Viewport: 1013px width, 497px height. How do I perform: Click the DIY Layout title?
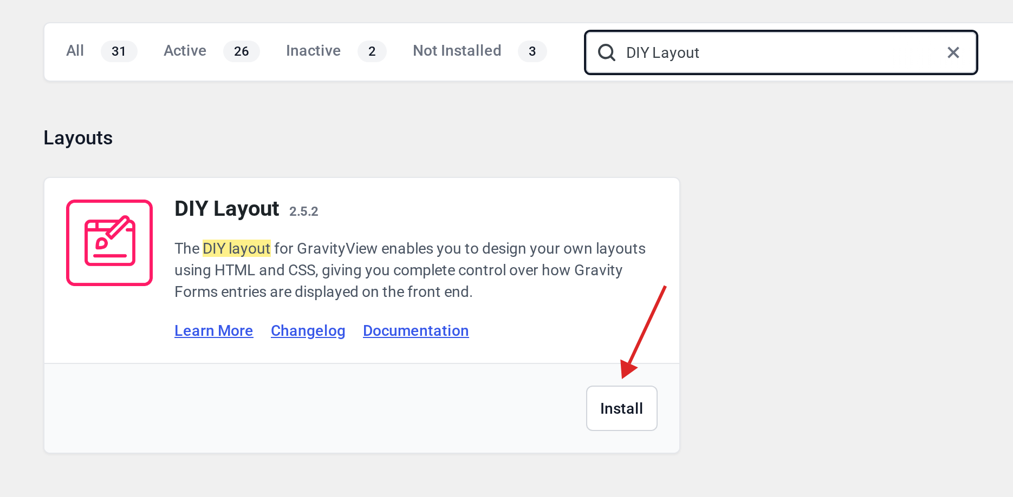tap(226, 209)
